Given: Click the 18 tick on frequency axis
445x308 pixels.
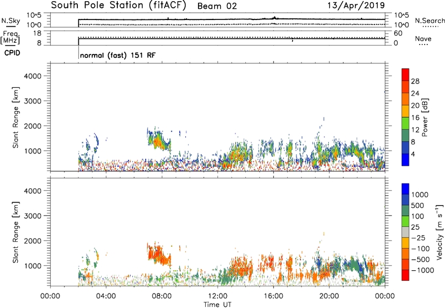Looking at the screenshot, I should 37,33.
